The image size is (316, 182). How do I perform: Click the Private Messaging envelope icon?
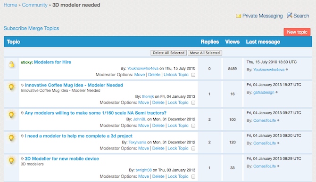[x=239, y=16]
